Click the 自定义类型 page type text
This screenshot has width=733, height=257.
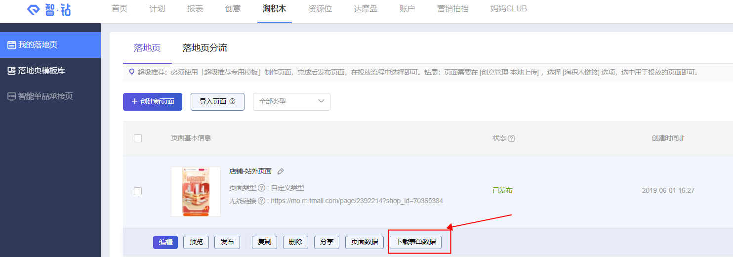coord(287,188)
